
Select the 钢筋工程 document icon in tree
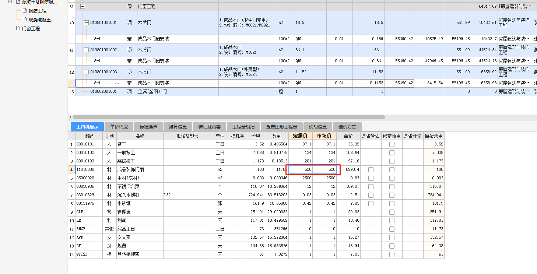pos(25,11)
